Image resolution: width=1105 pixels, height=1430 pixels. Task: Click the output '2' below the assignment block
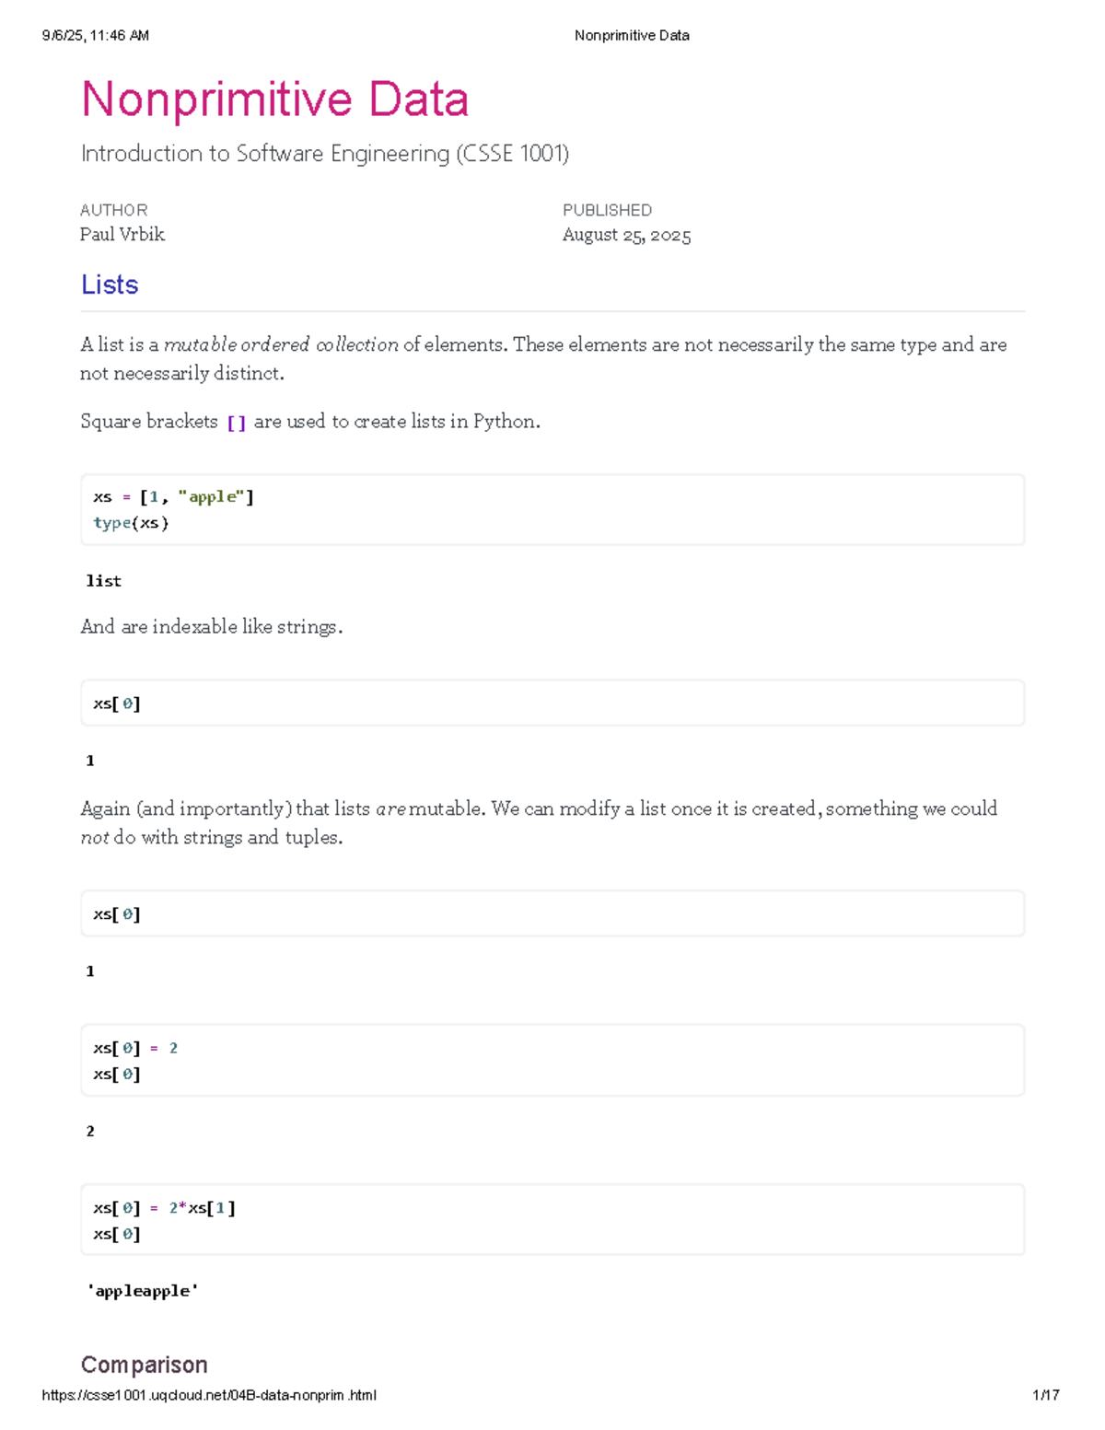click(90, 1131)
